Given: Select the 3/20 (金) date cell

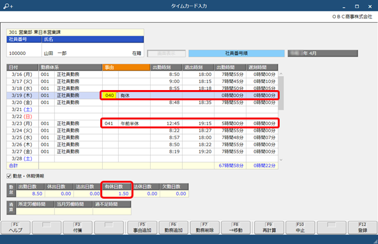Looking at the screenshot, I should pyautogui.click(x=22, y=102).
